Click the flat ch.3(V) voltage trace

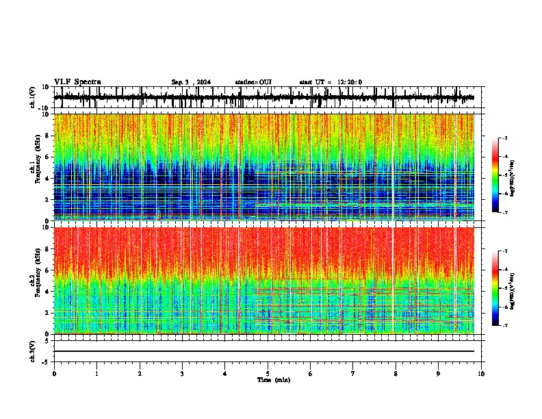pyautogui.click(x=264, y=351)
